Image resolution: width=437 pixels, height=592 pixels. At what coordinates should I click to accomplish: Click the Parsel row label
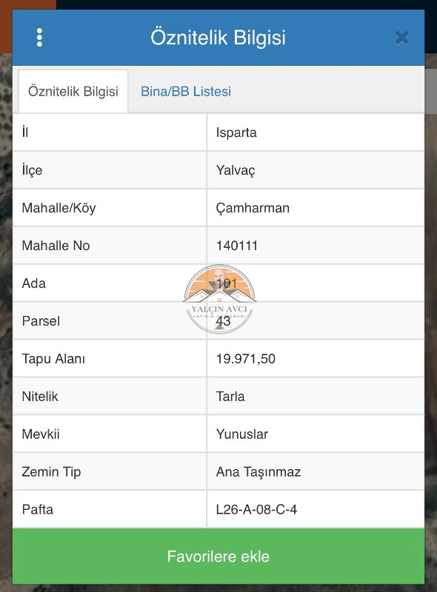coord(41,321)
